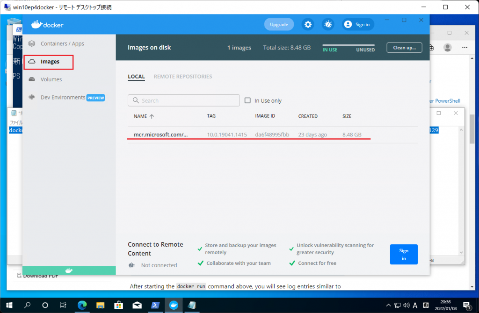Enable the In Use only checkbox
Viewport: 479px width, 313px height.
247,100
